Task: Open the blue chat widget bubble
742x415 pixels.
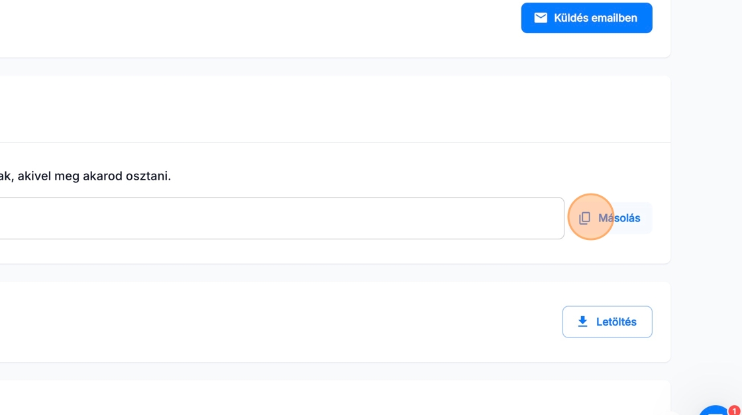Action: click(714, 410)
